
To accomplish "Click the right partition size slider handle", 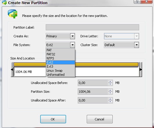I will tap(141, 69).
